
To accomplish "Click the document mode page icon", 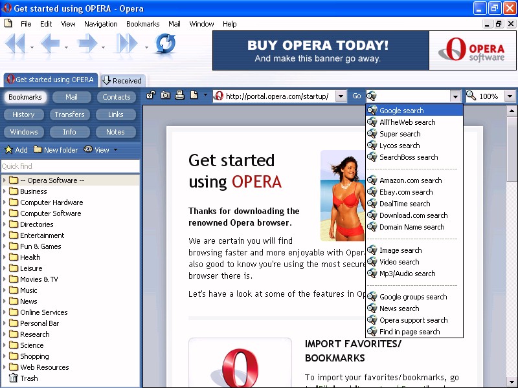I will click(194, 95).
